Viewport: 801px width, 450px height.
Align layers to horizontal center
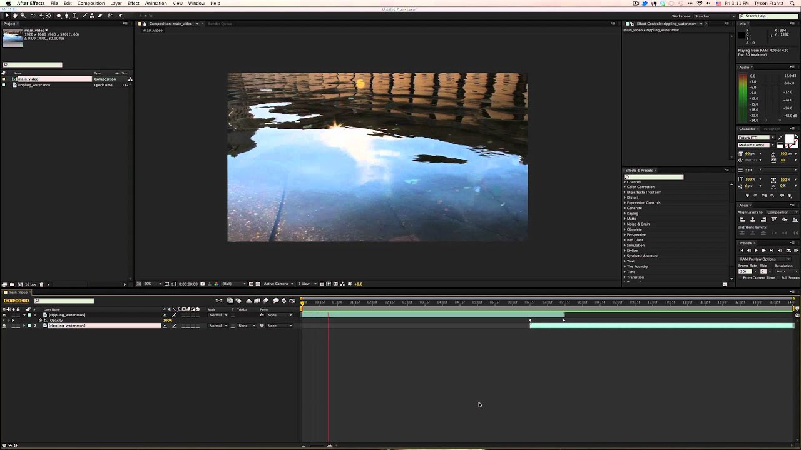(x=753, y=219)
